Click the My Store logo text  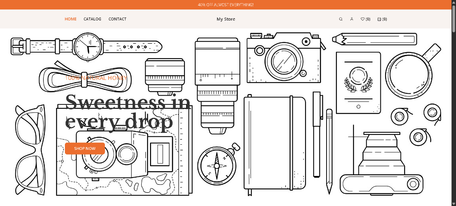pyautogui.click(x=226, y=19)
